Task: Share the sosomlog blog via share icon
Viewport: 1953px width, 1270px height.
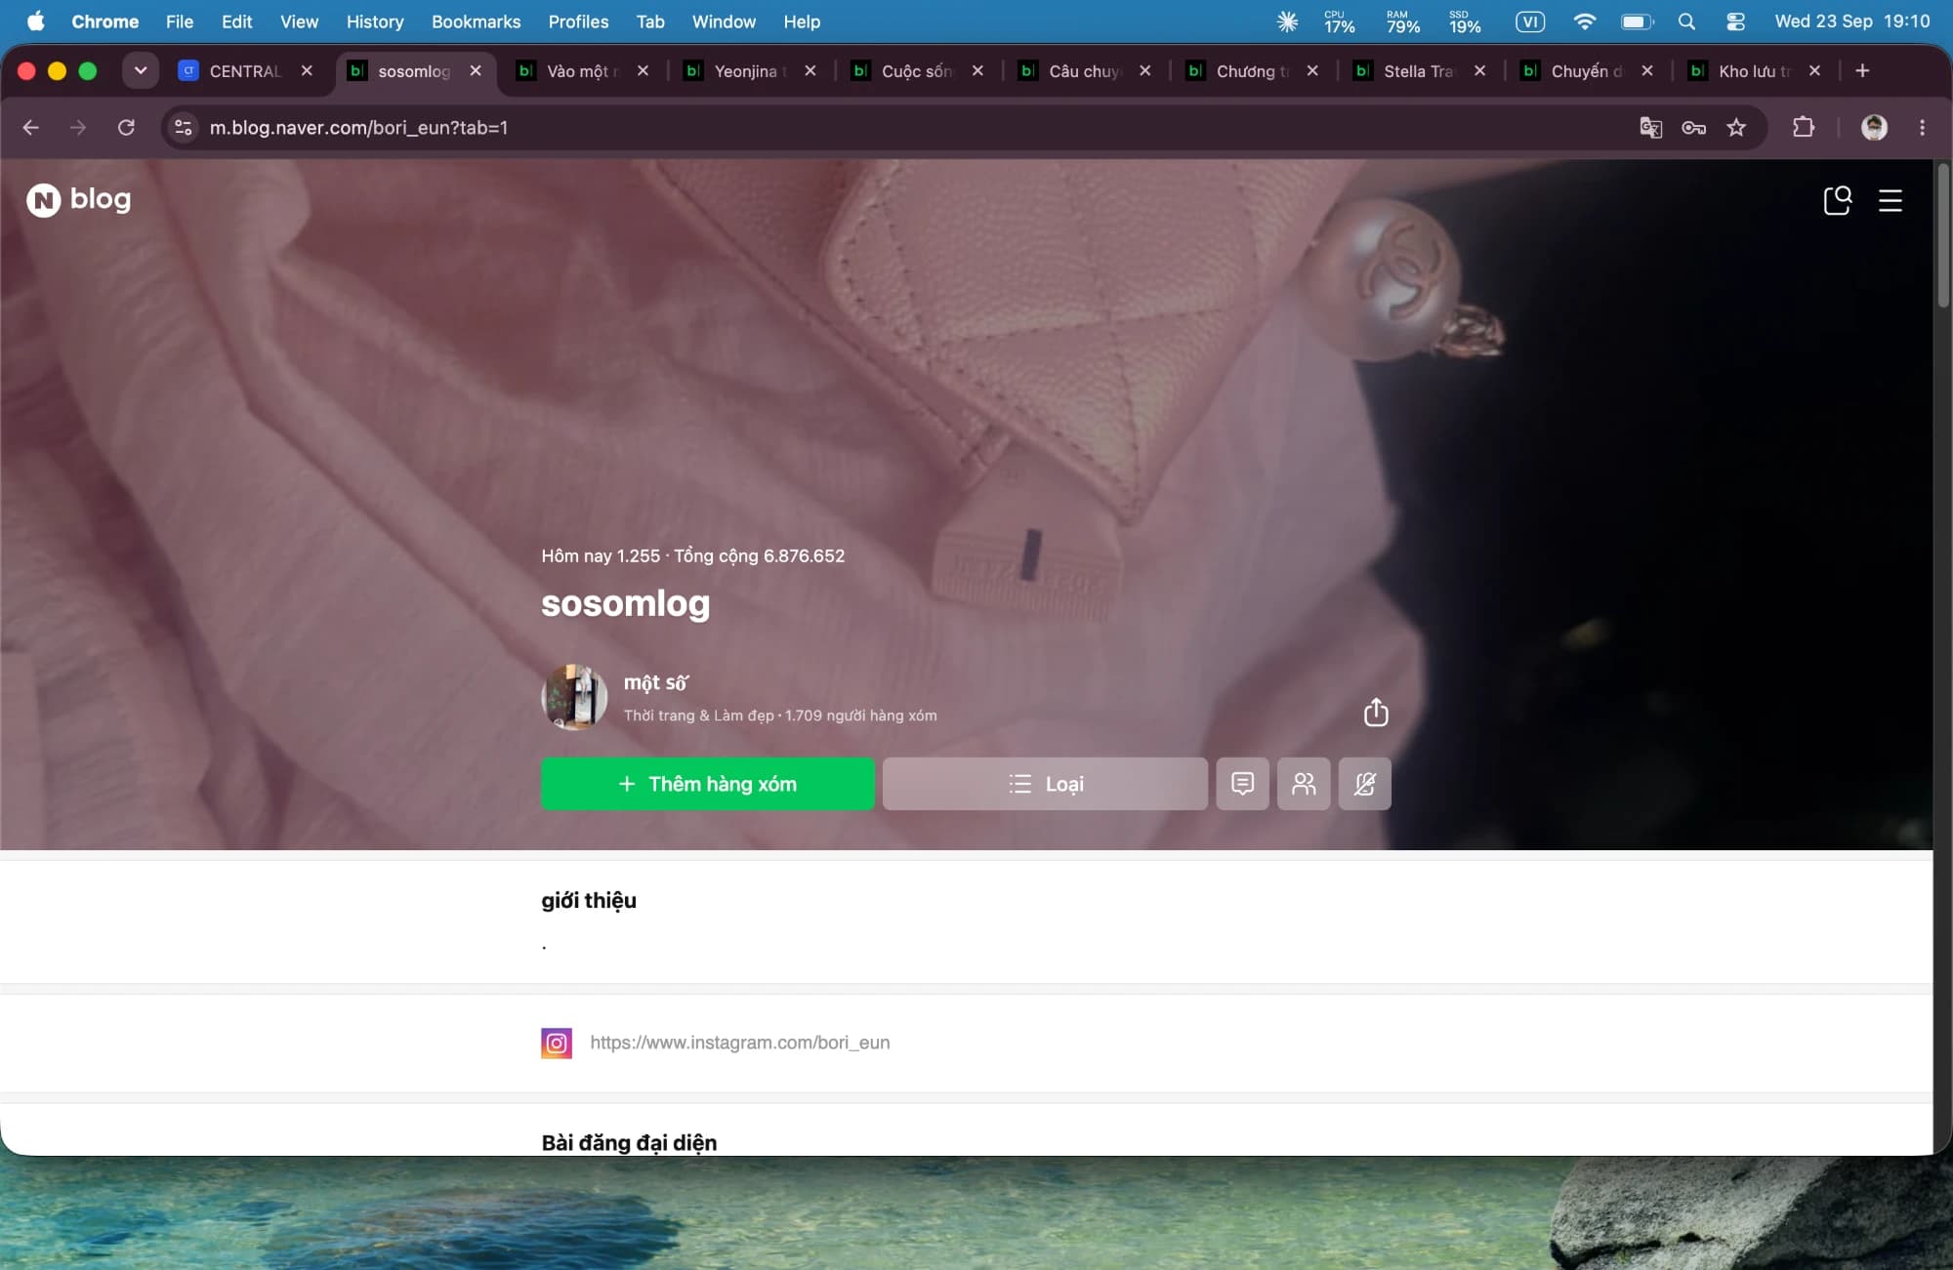Action: click(1375, 712)
